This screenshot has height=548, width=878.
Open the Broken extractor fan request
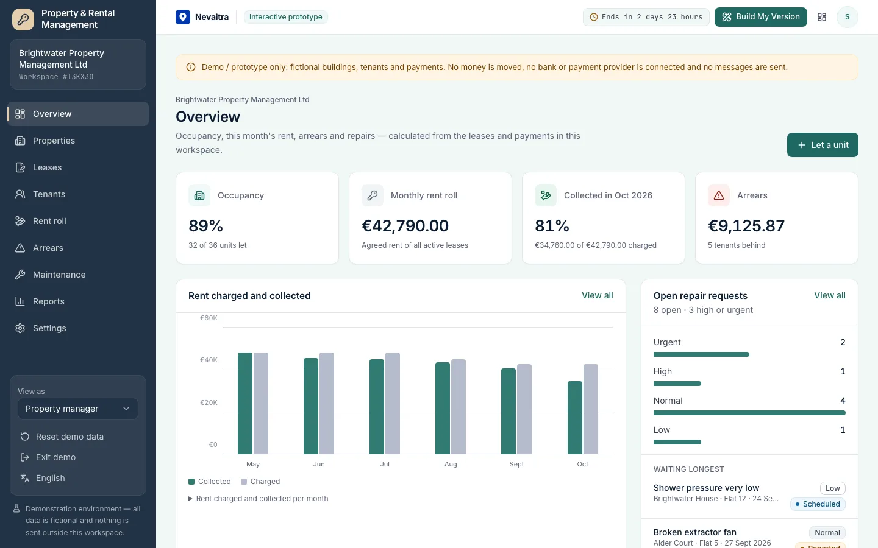tap(695, 532)
